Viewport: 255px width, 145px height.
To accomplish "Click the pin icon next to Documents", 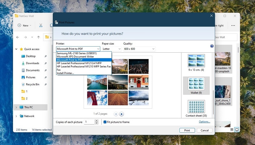I will click(x=46, y=70).
